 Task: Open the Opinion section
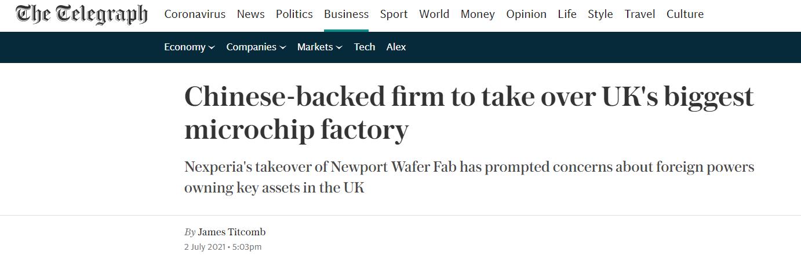526,14
